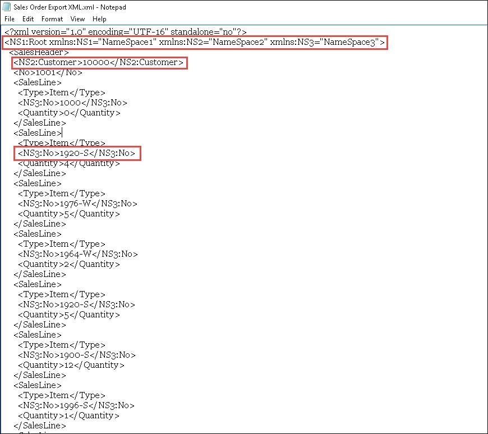Image resolution: width=488 pixels, height=434 pixels.
Task: Open the Edit menu
Action: [x=28, y=19]
